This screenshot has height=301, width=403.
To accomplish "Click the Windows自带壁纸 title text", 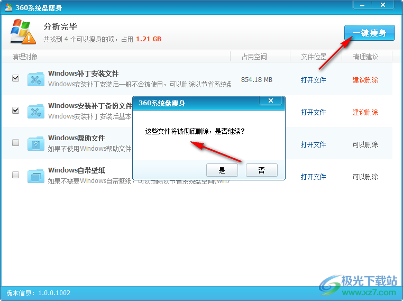I will pyautogui.click(x=76, y=170).
